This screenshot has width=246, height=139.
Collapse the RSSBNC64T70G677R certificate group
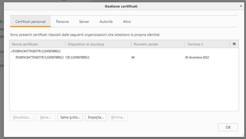(x=11, y=51)
